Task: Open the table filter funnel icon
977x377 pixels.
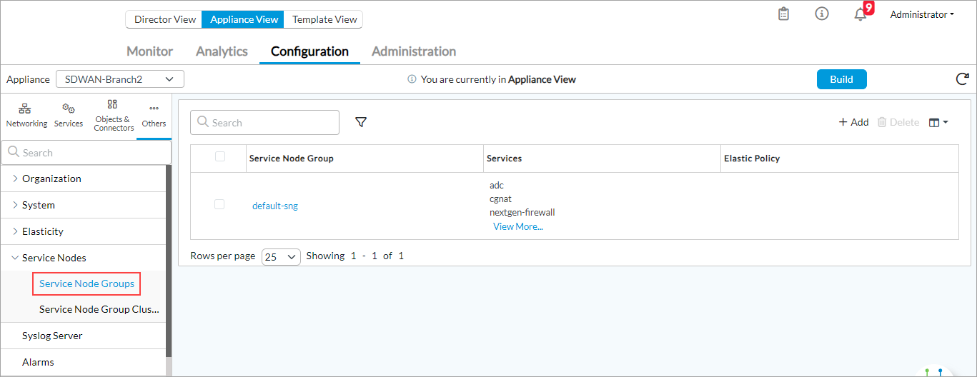Action: point(361,123)
